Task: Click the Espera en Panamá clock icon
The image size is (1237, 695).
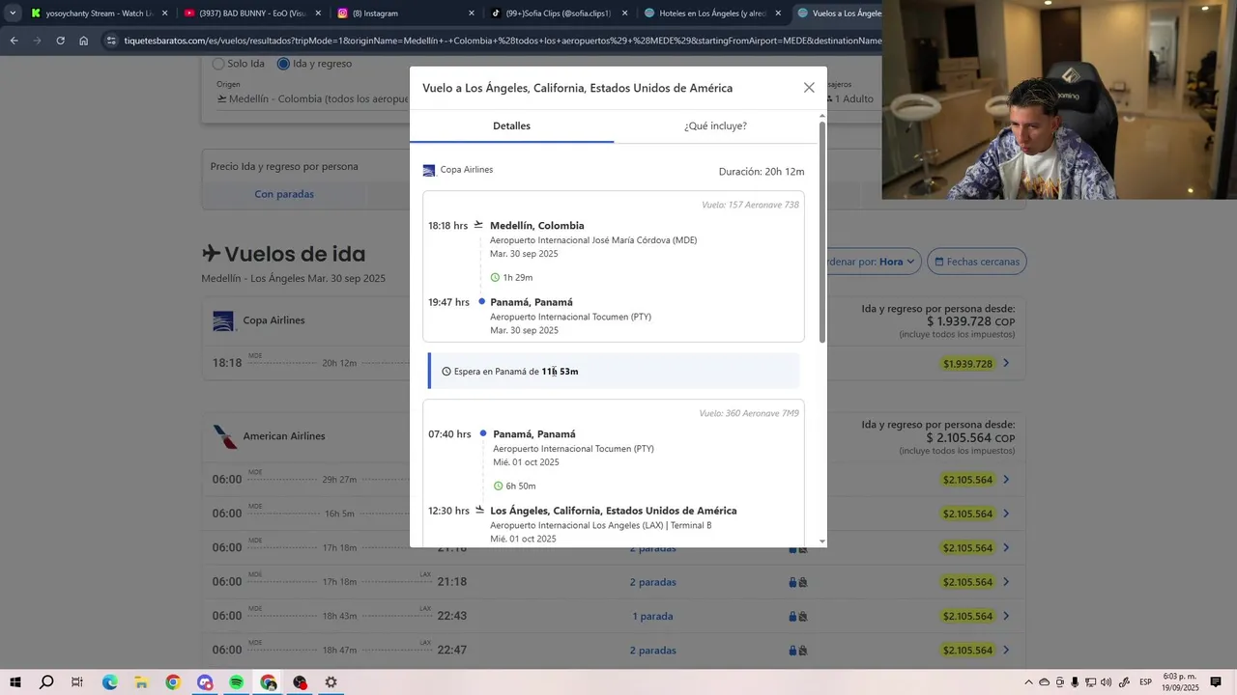Action: point(446,372)
